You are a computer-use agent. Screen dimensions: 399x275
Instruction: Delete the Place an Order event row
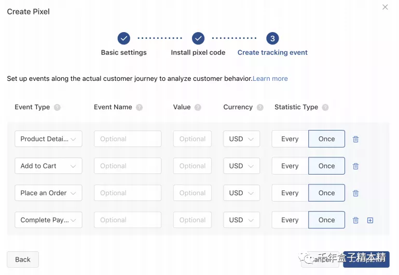pyautogui.click(x=355, y=193)
